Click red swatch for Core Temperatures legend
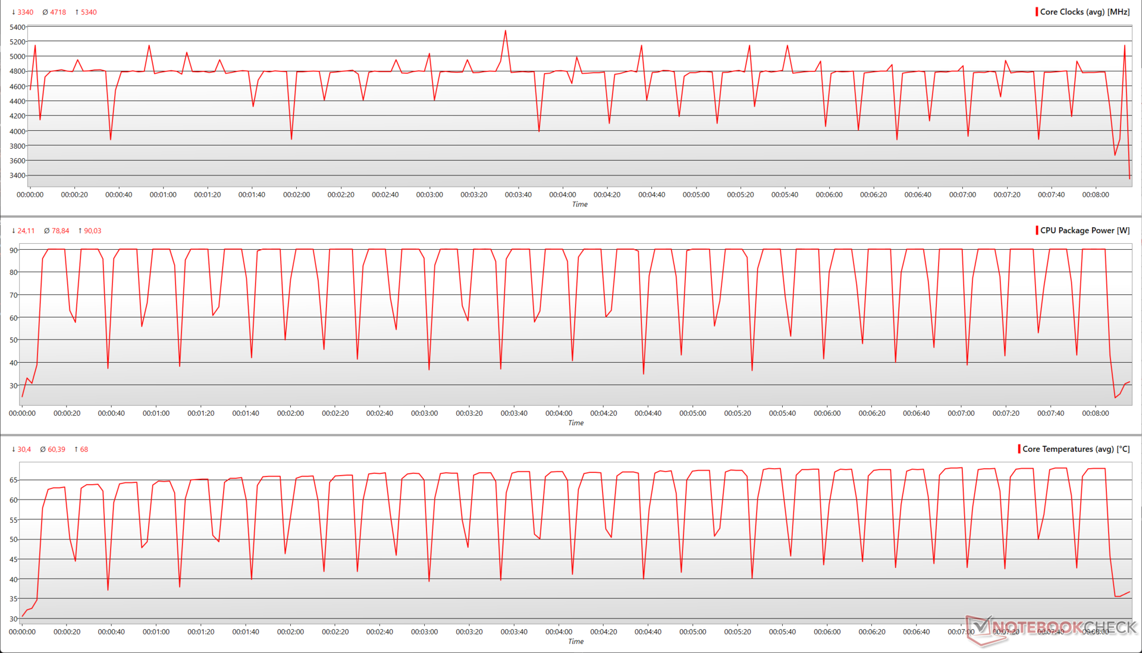This screenshot has height=653, width=1142. (1019, 449)
